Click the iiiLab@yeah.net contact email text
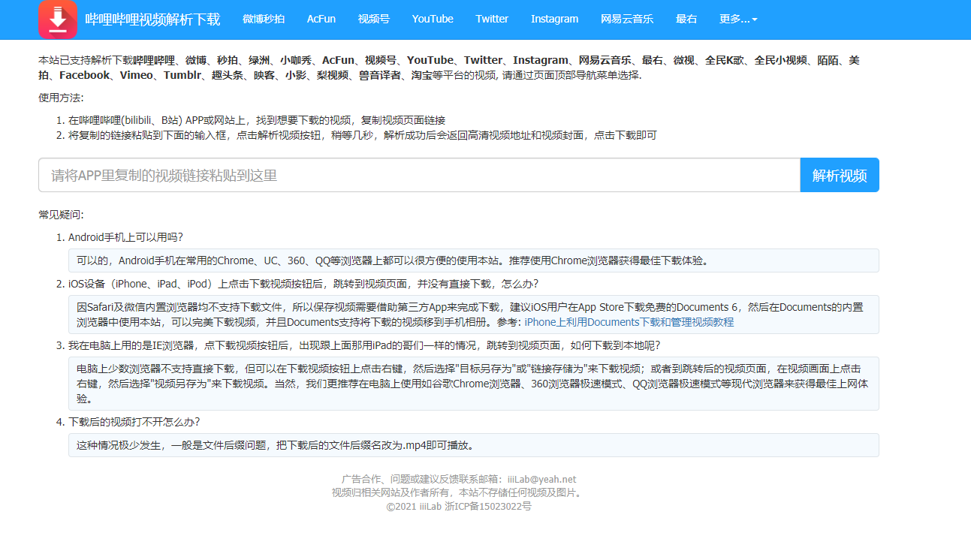 point(542,479)
